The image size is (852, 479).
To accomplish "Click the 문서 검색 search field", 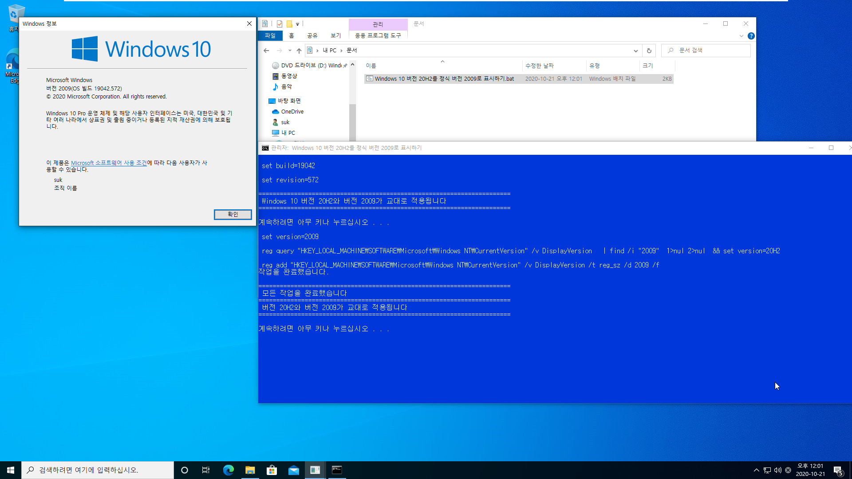I will click(x=706, y=51).
